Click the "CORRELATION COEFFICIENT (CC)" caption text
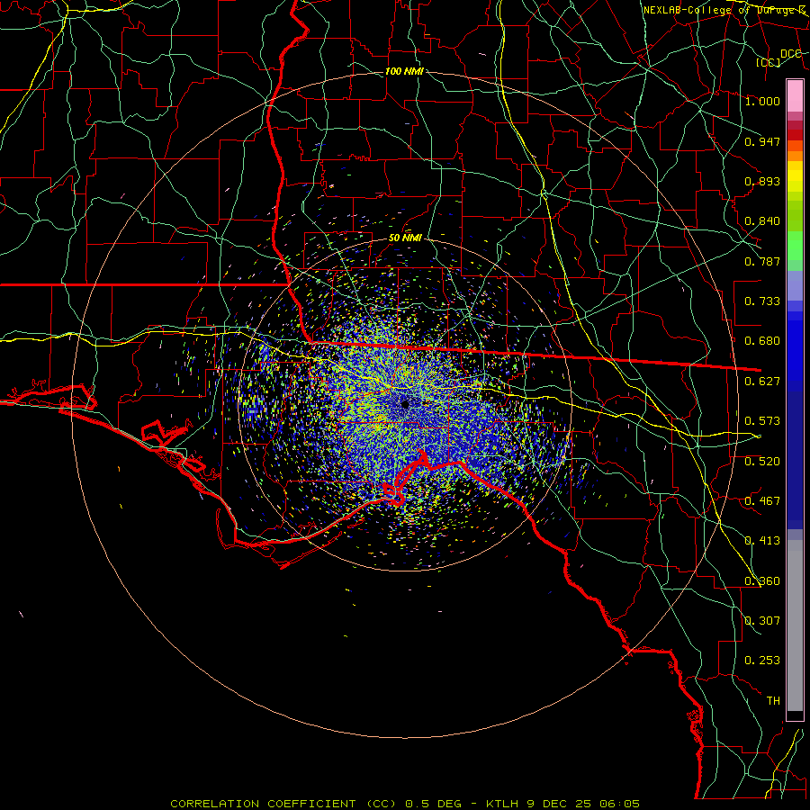This screenshot has height=810, width=810. point(283,804)
